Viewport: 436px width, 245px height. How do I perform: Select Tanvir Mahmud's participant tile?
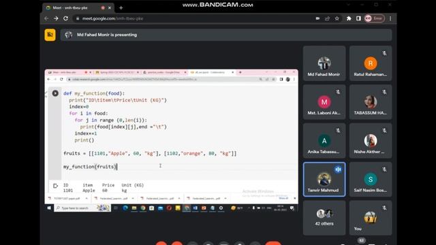tap(324, 179)
